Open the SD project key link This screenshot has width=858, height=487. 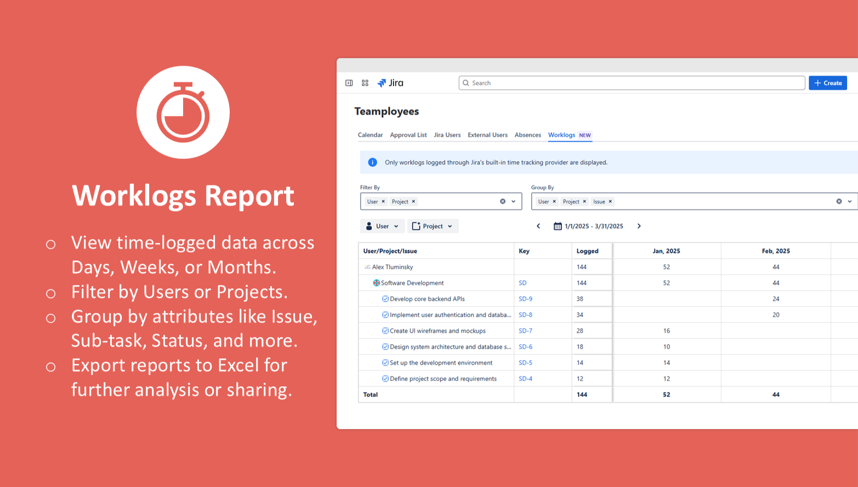[522, 283]
